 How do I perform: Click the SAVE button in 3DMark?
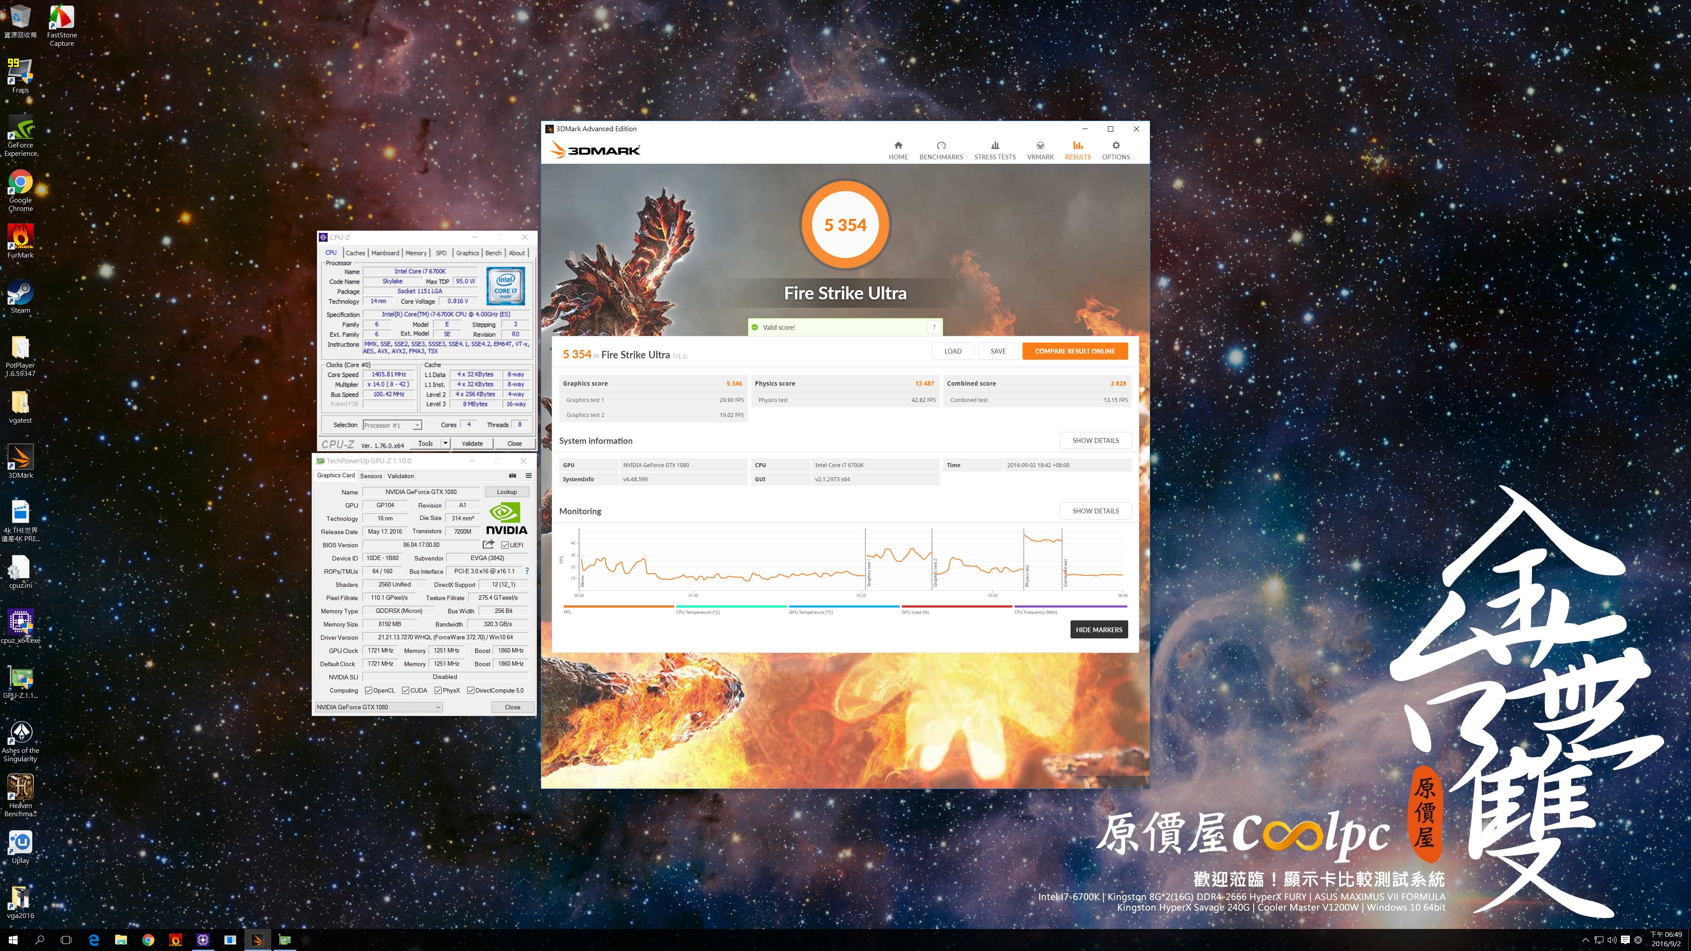point(998,351)
